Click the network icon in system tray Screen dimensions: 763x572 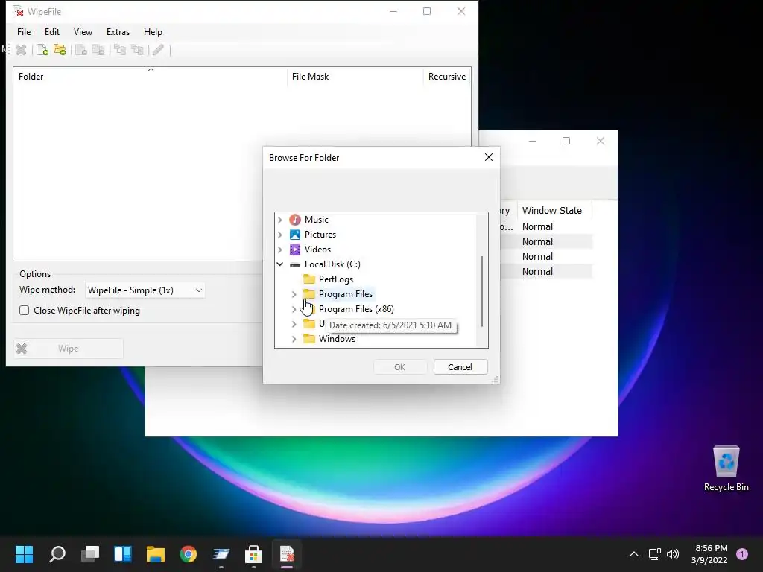654,554
